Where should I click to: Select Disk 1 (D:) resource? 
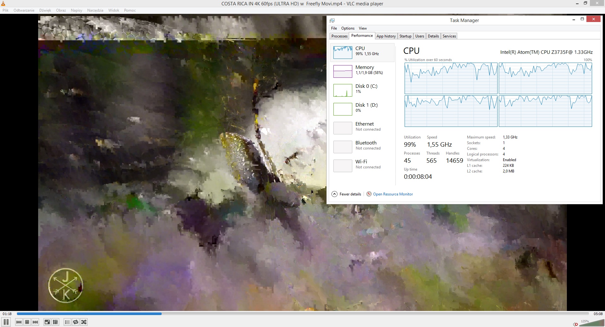(x=362, y=109)
